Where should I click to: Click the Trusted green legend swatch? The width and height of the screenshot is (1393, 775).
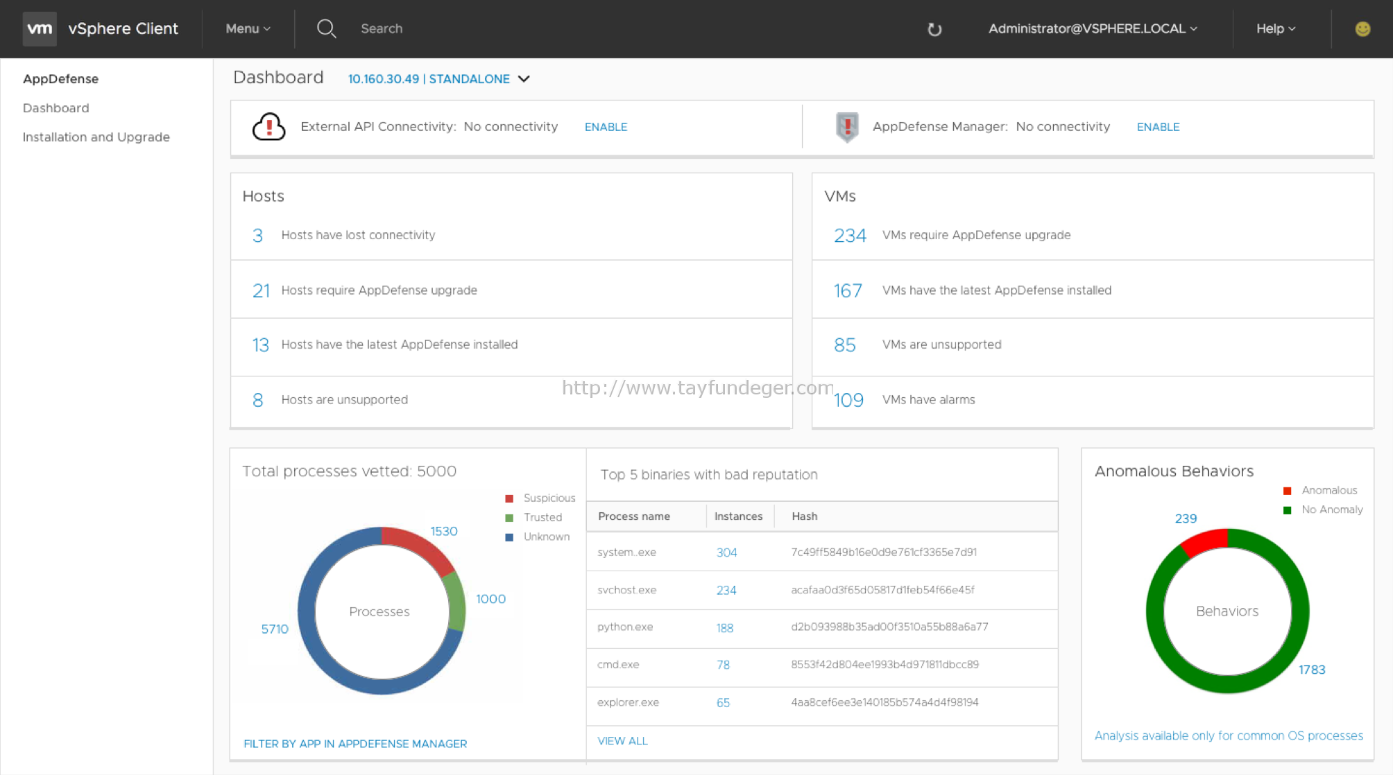[509, 518]
